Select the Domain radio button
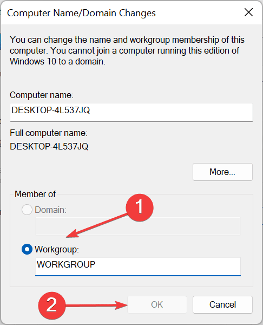 click(x=27, y=210)
